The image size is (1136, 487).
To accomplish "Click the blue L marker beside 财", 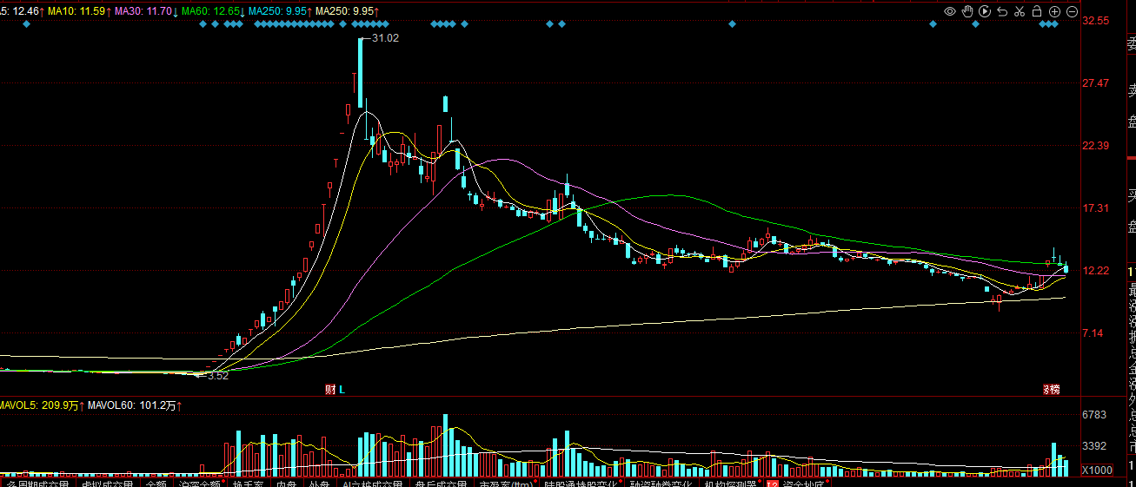I will tap(342, 390).
